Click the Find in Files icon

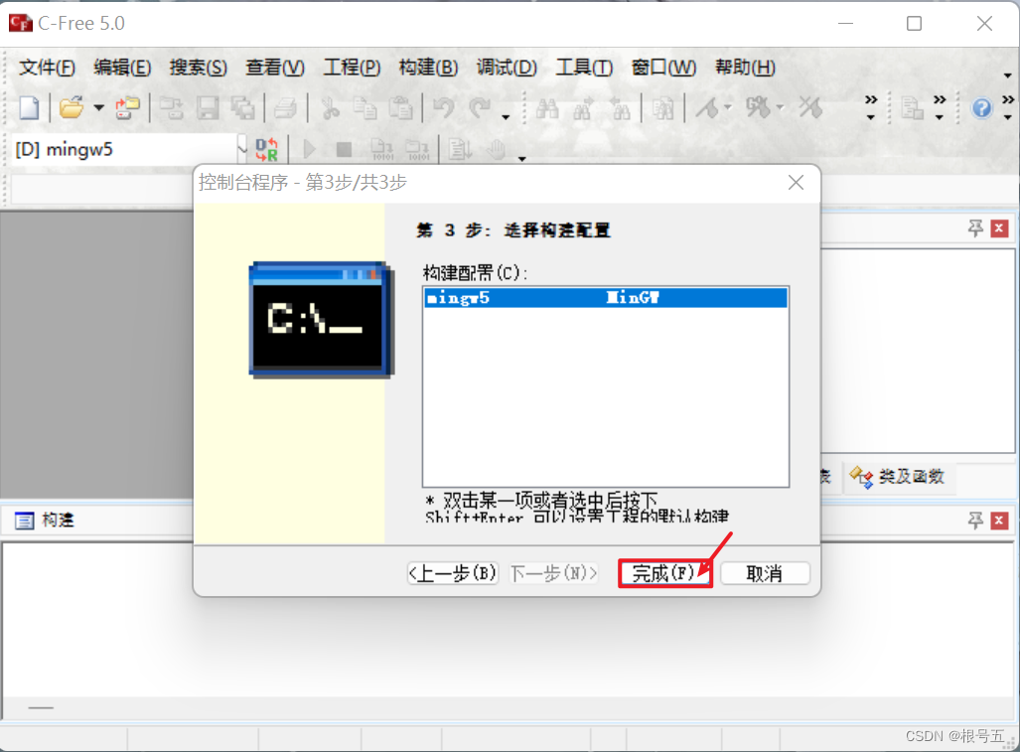662,107
